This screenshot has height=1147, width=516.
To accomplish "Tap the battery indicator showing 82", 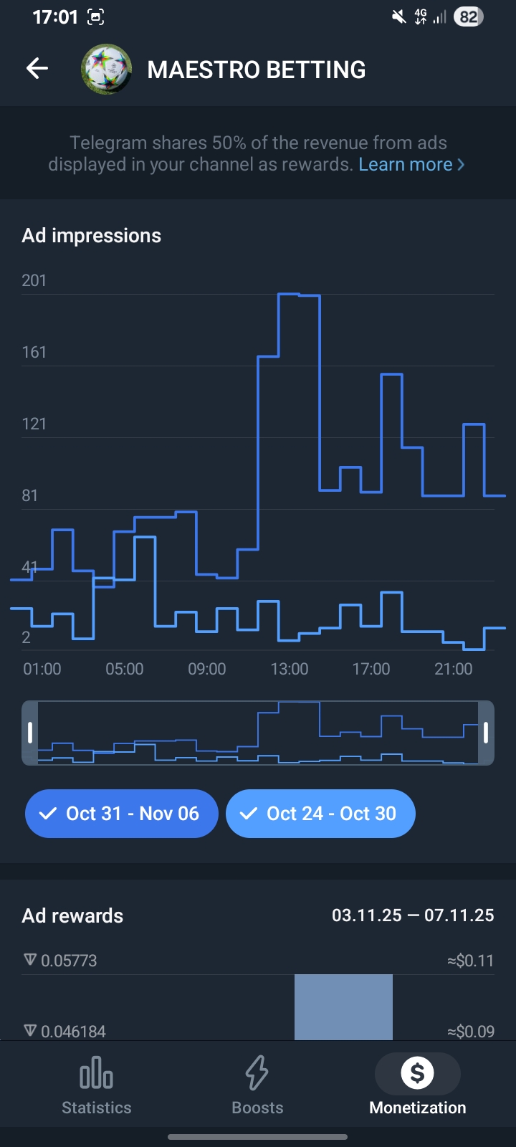I will [x=469, y=16].
